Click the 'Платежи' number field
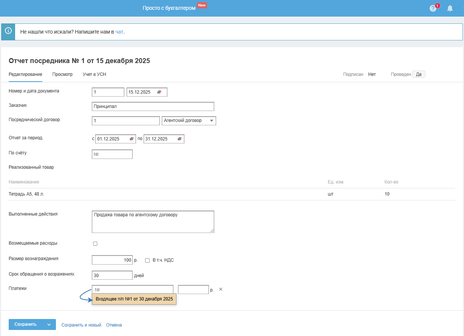The width and height of the screenshot is (464, 336). pyautogui.click(x=133, y=290)
